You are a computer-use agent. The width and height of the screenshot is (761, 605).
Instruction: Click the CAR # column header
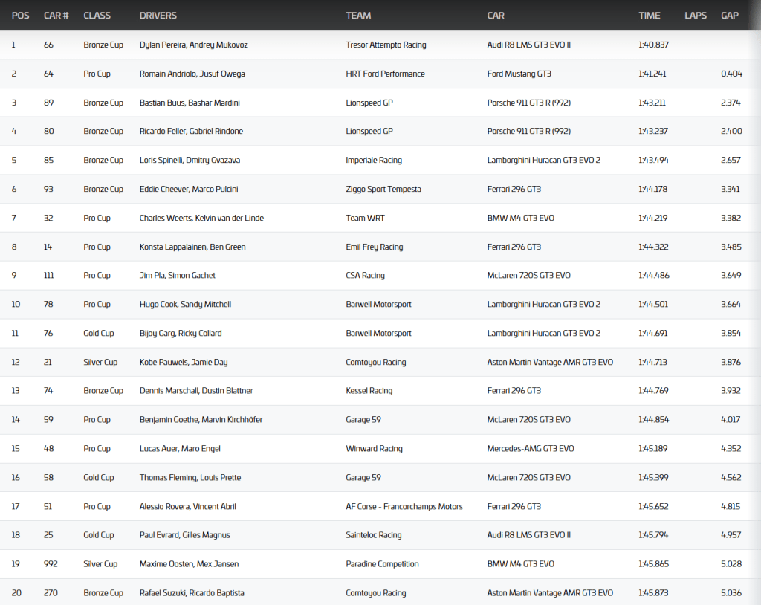pyautogui.click(x=56, y=16)
